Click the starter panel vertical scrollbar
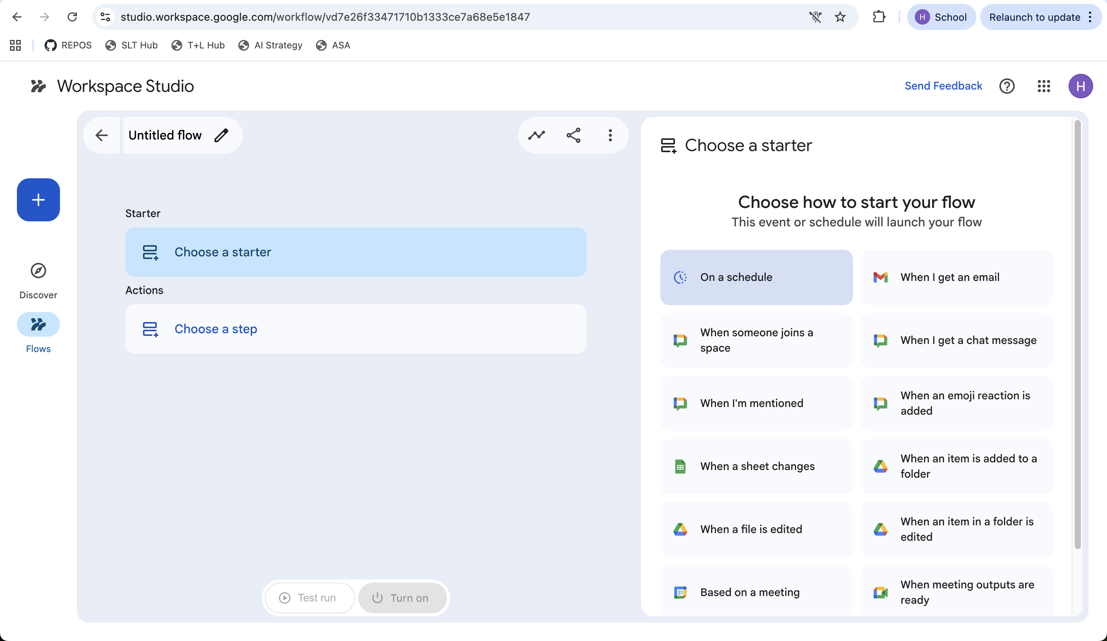The image size is (1107, 641). pos(1077,335)
